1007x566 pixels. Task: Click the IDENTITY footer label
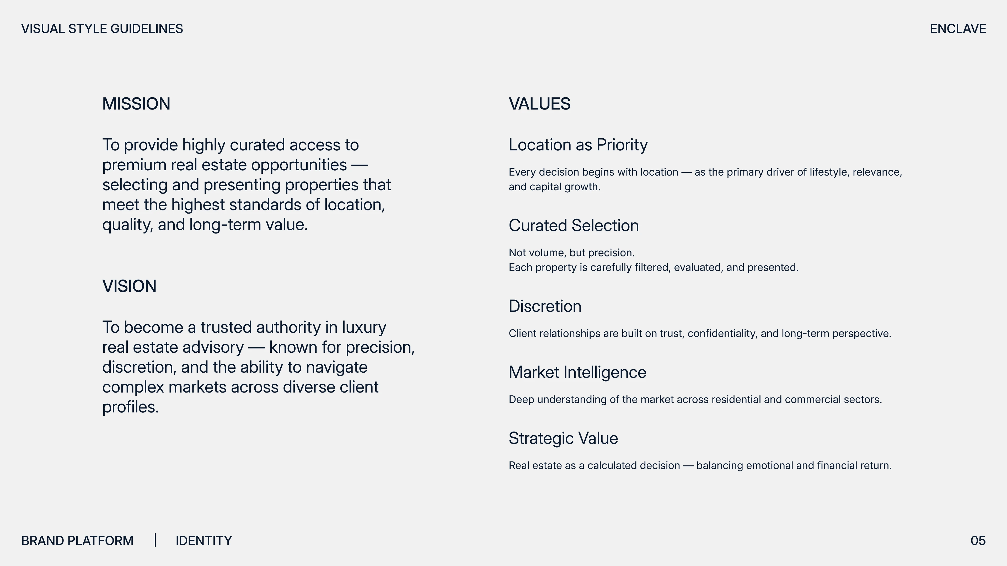pyautogui.click(x=204, y=541)
